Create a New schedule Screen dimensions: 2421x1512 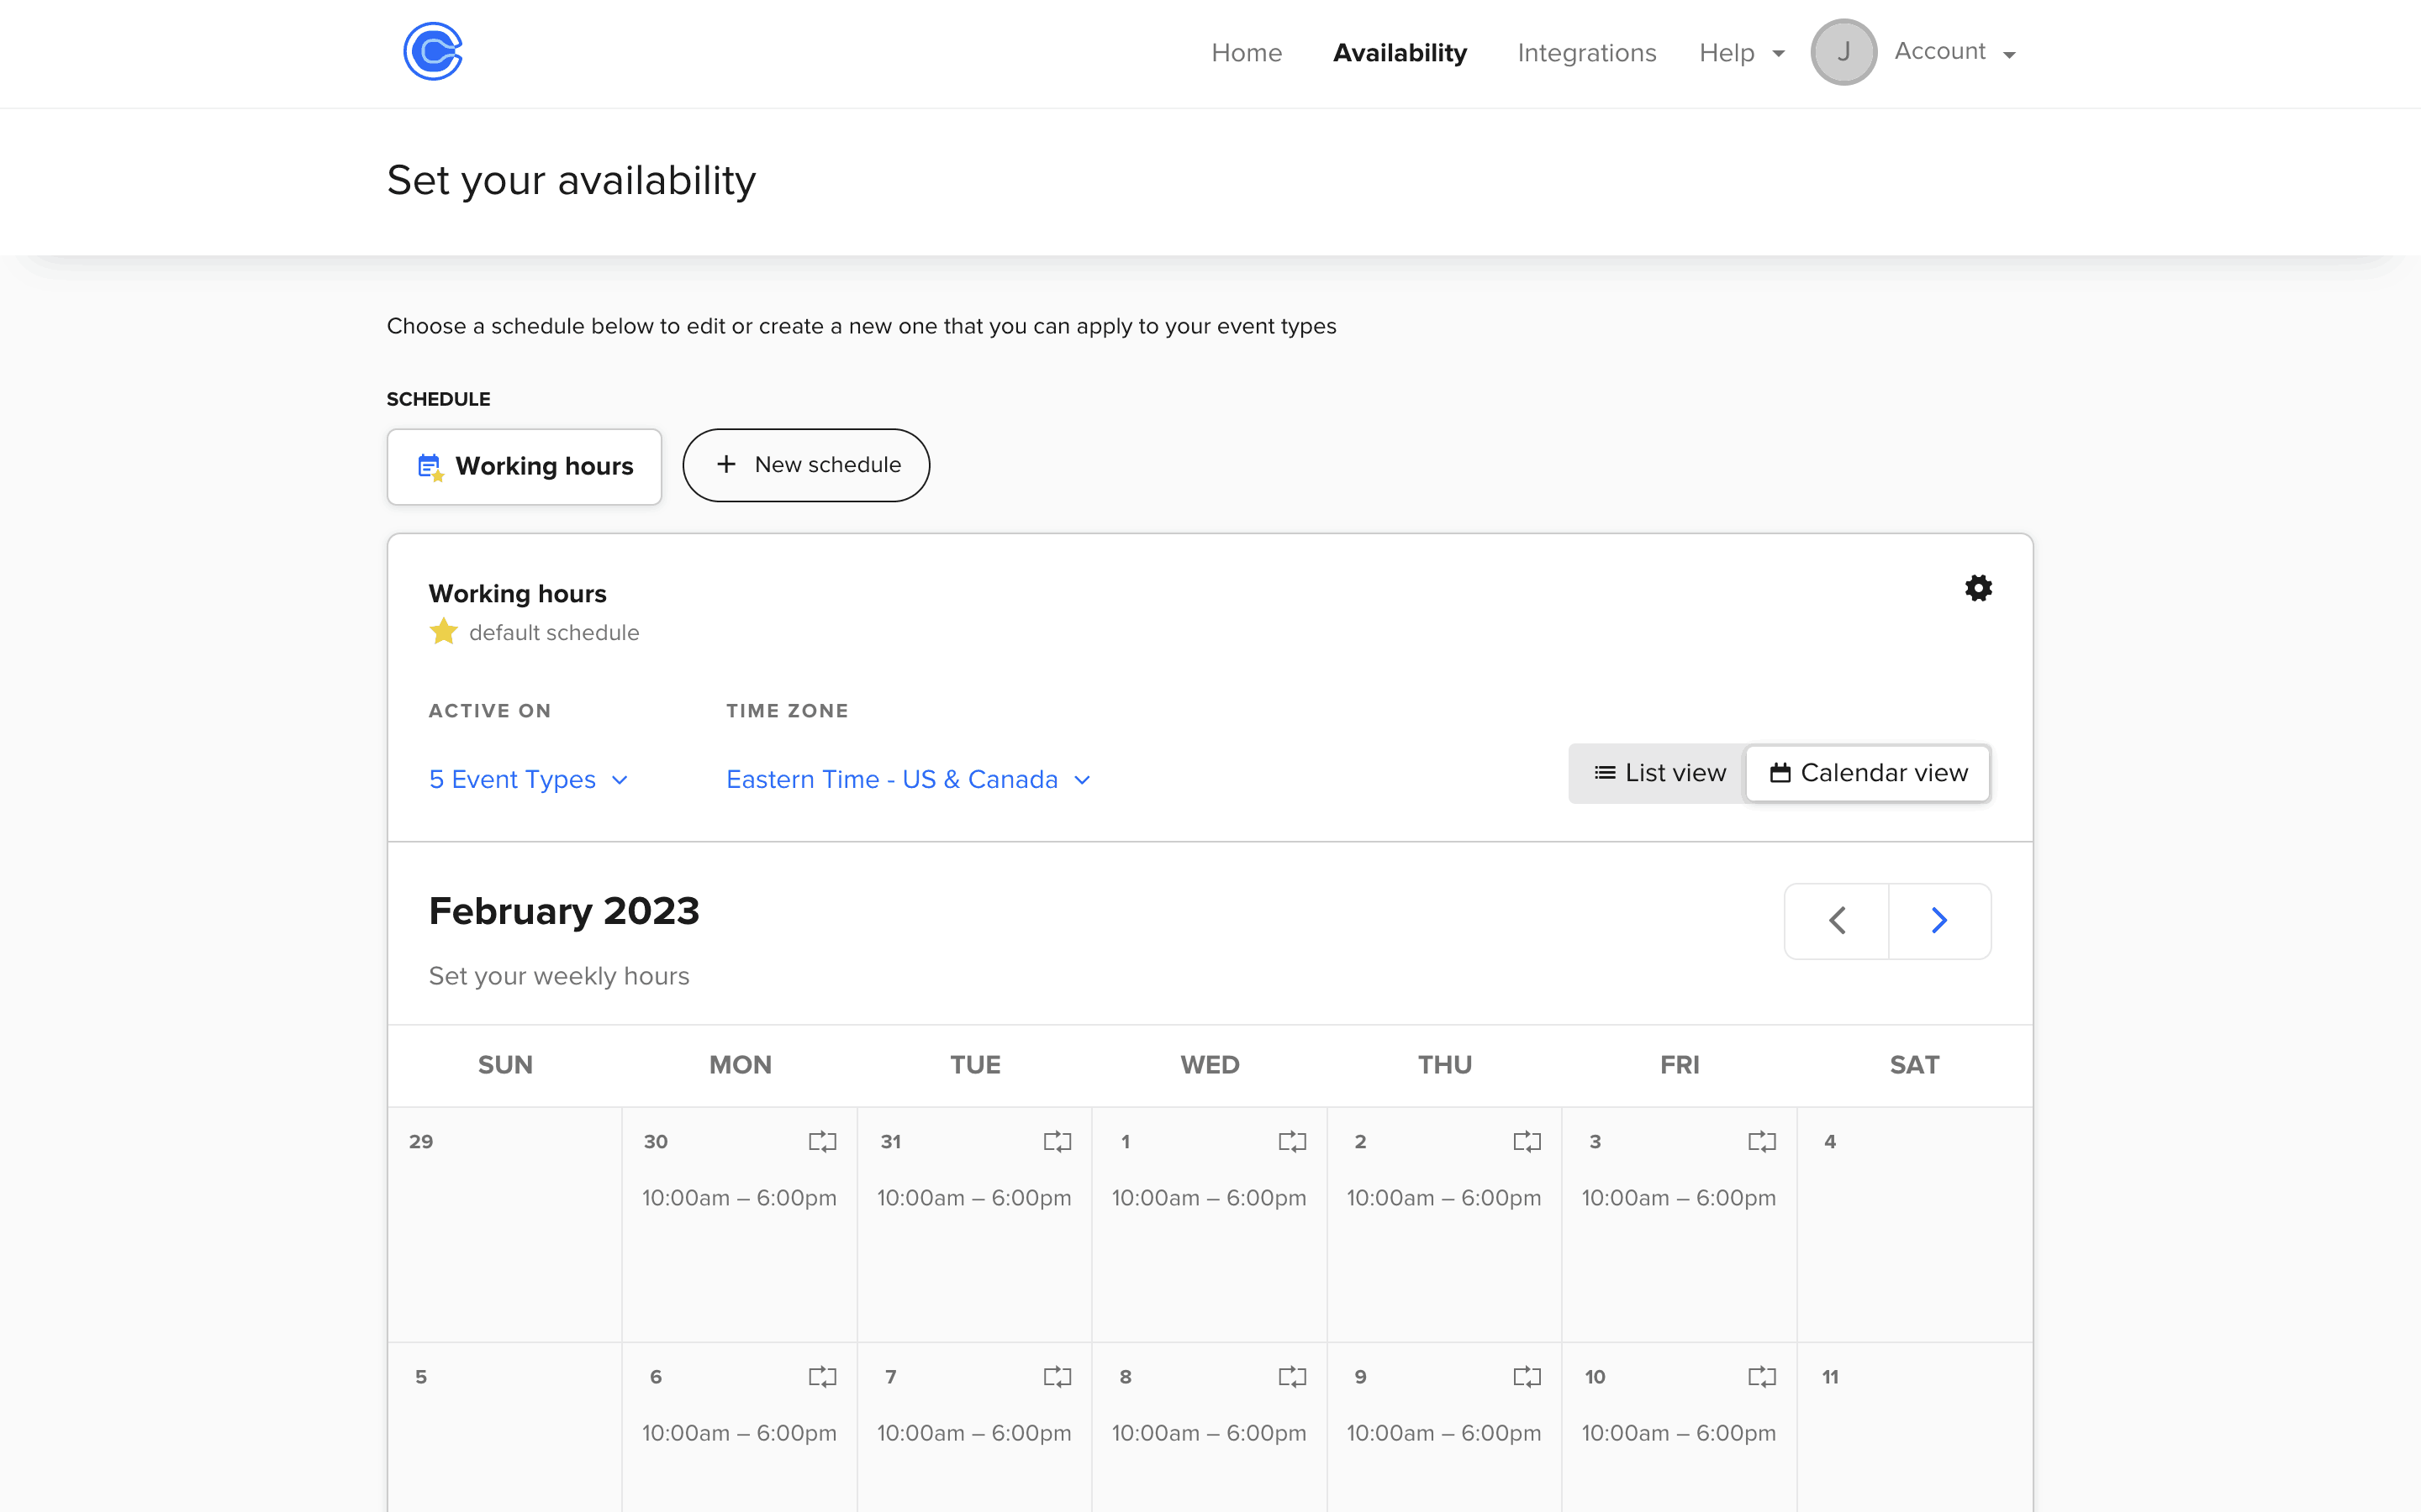pyautogui.click(x=806, y=465)
